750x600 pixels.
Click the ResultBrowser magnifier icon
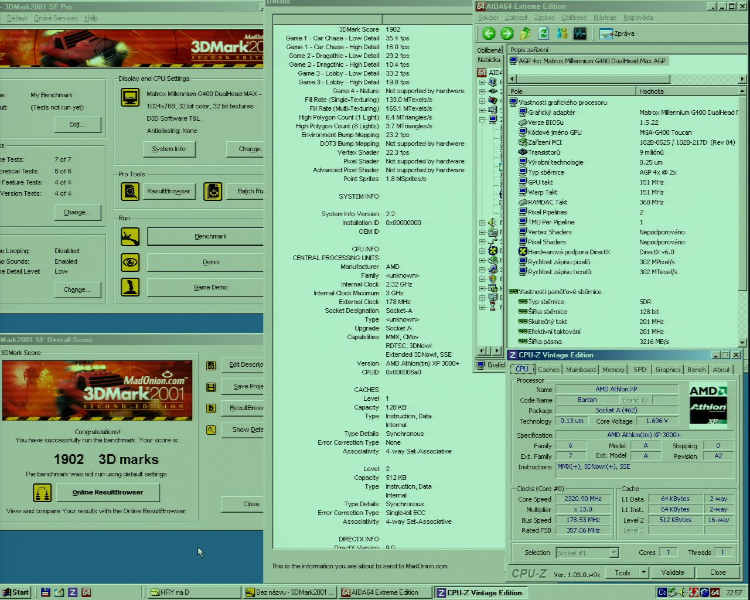[130, 191]
